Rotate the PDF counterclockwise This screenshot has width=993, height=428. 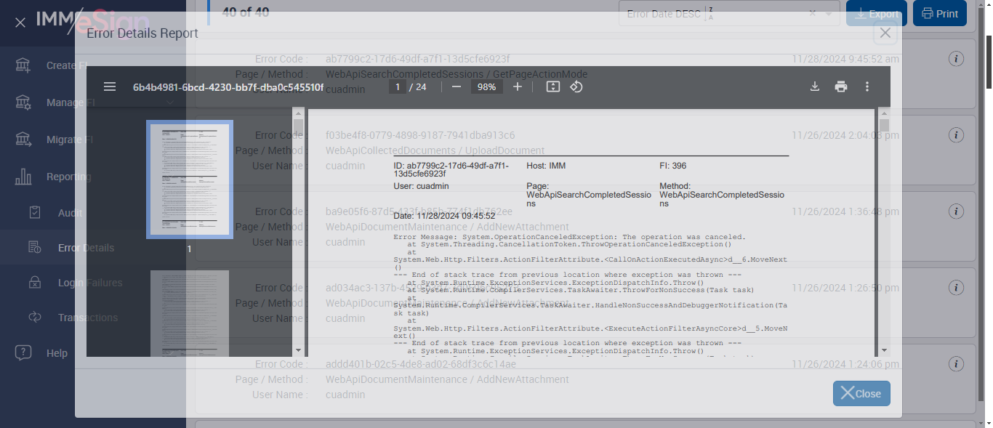pyautogui.click(x=576, y=86)
